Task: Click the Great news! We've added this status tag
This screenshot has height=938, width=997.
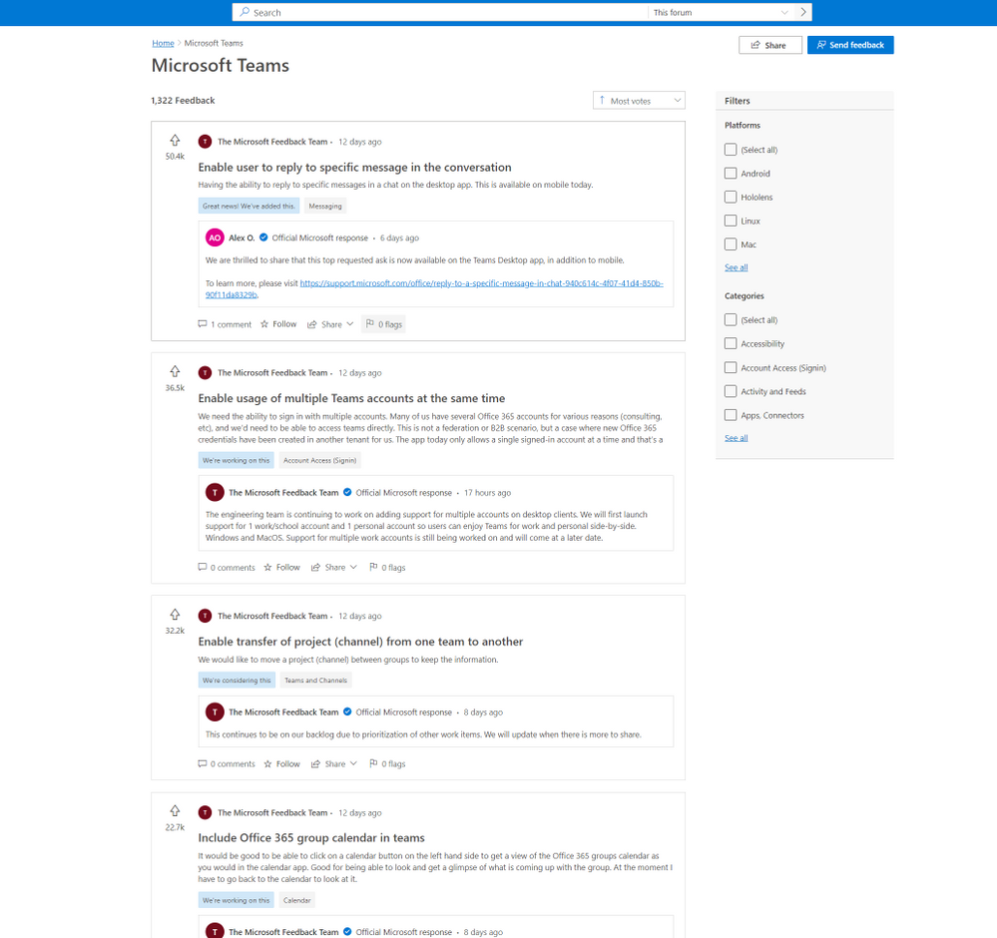Action: tap(249, 206)
